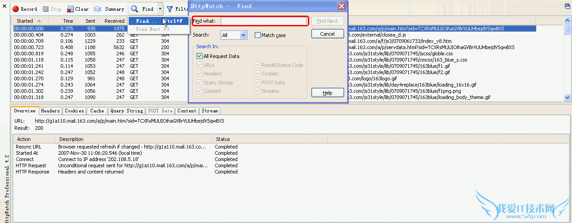Click the Help button in Find dialog
This screenshot has height=223, width=572.
pyautogui.click(x=328, y=93)
